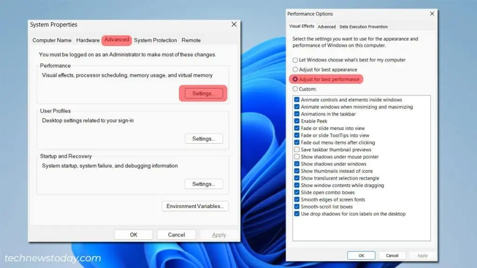This screenshot has width=477, height=268.
Task: Open Visual Effects tab in Performance Options
Action: tap(301, 26)
